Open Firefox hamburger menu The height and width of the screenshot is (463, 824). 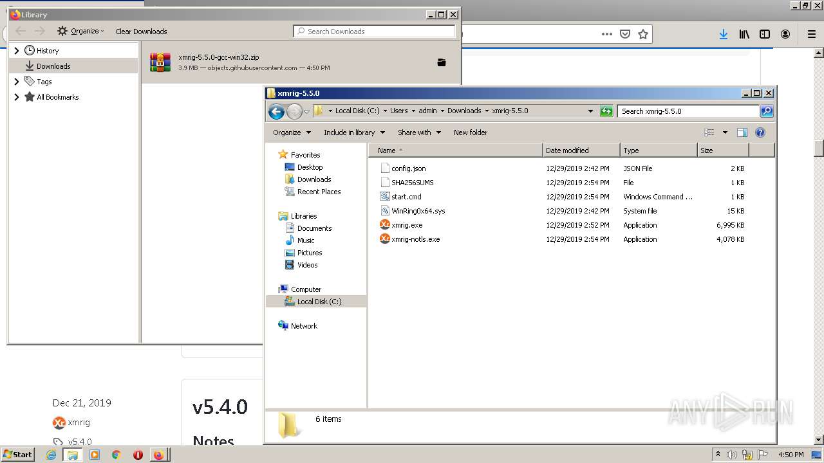click(812, 34)
